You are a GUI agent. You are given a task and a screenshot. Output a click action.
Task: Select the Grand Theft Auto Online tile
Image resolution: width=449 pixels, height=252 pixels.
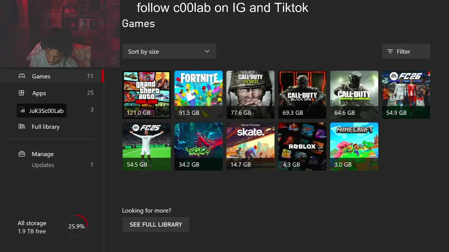click(147, 95)
